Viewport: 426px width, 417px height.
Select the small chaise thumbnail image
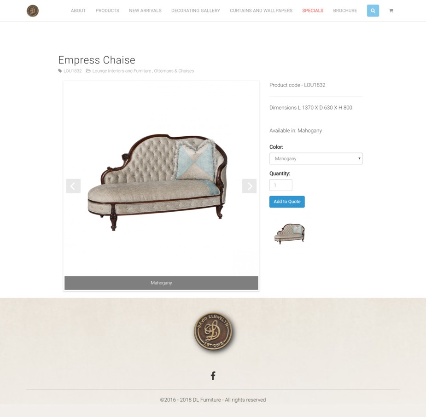tap(290, 233)
